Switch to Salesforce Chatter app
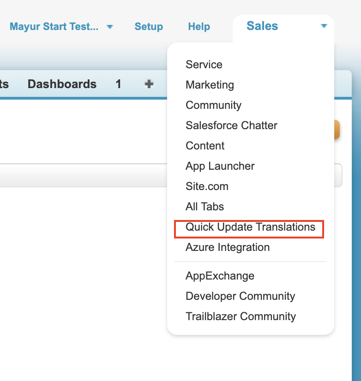The image size is (361, 381). 231,125
